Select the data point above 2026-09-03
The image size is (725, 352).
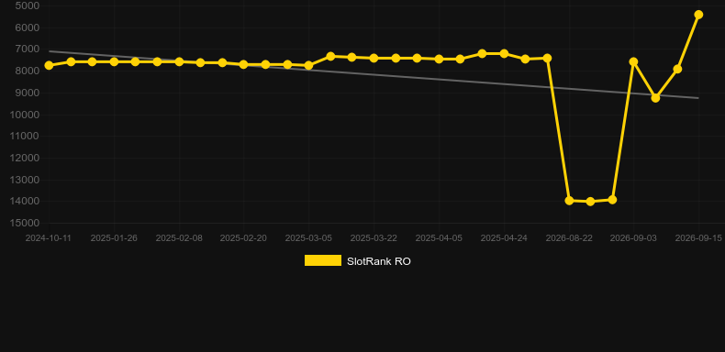(633, 61)
